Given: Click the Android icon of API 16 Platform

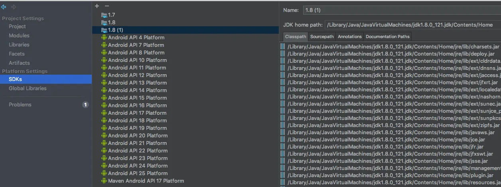Looking at the screenshot, I should [x=104, y=105].
